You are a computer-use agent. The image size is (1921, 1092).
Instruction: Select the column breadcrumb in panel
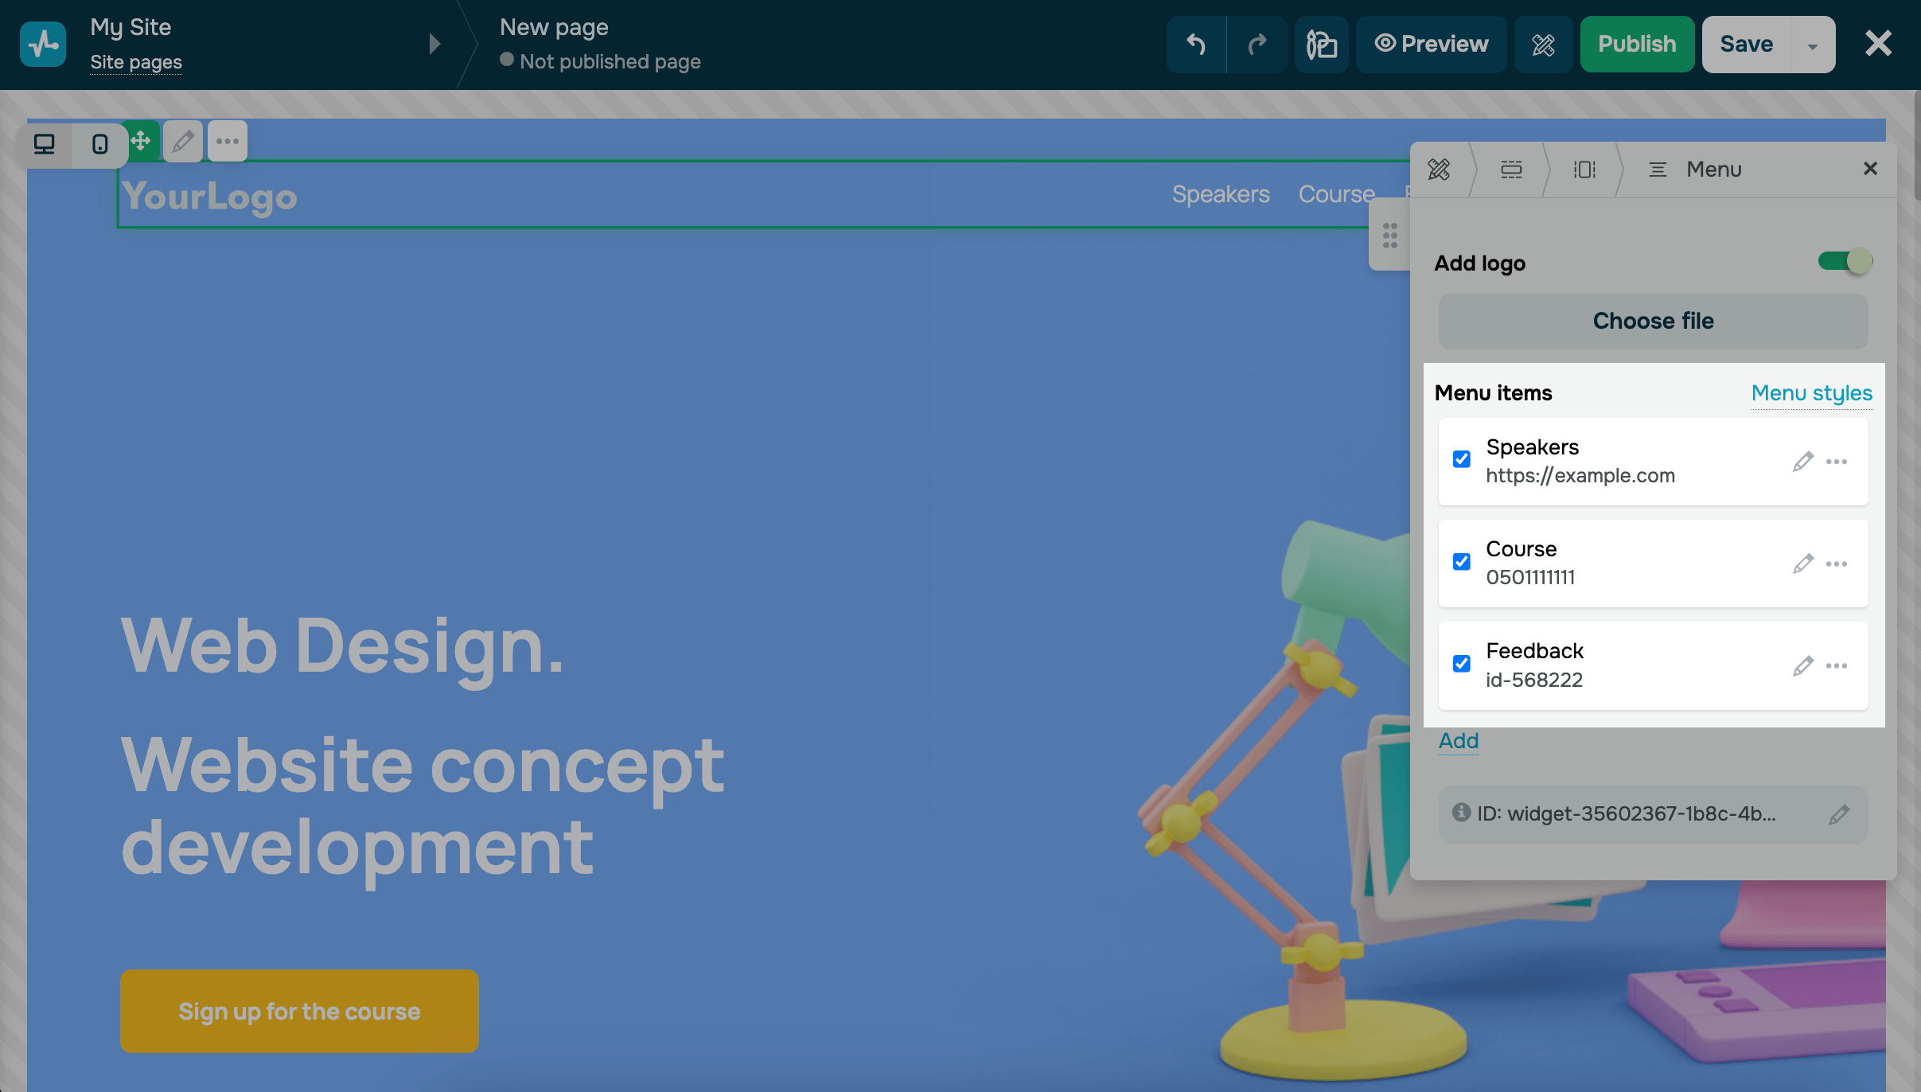click(x=1584, y=170)
